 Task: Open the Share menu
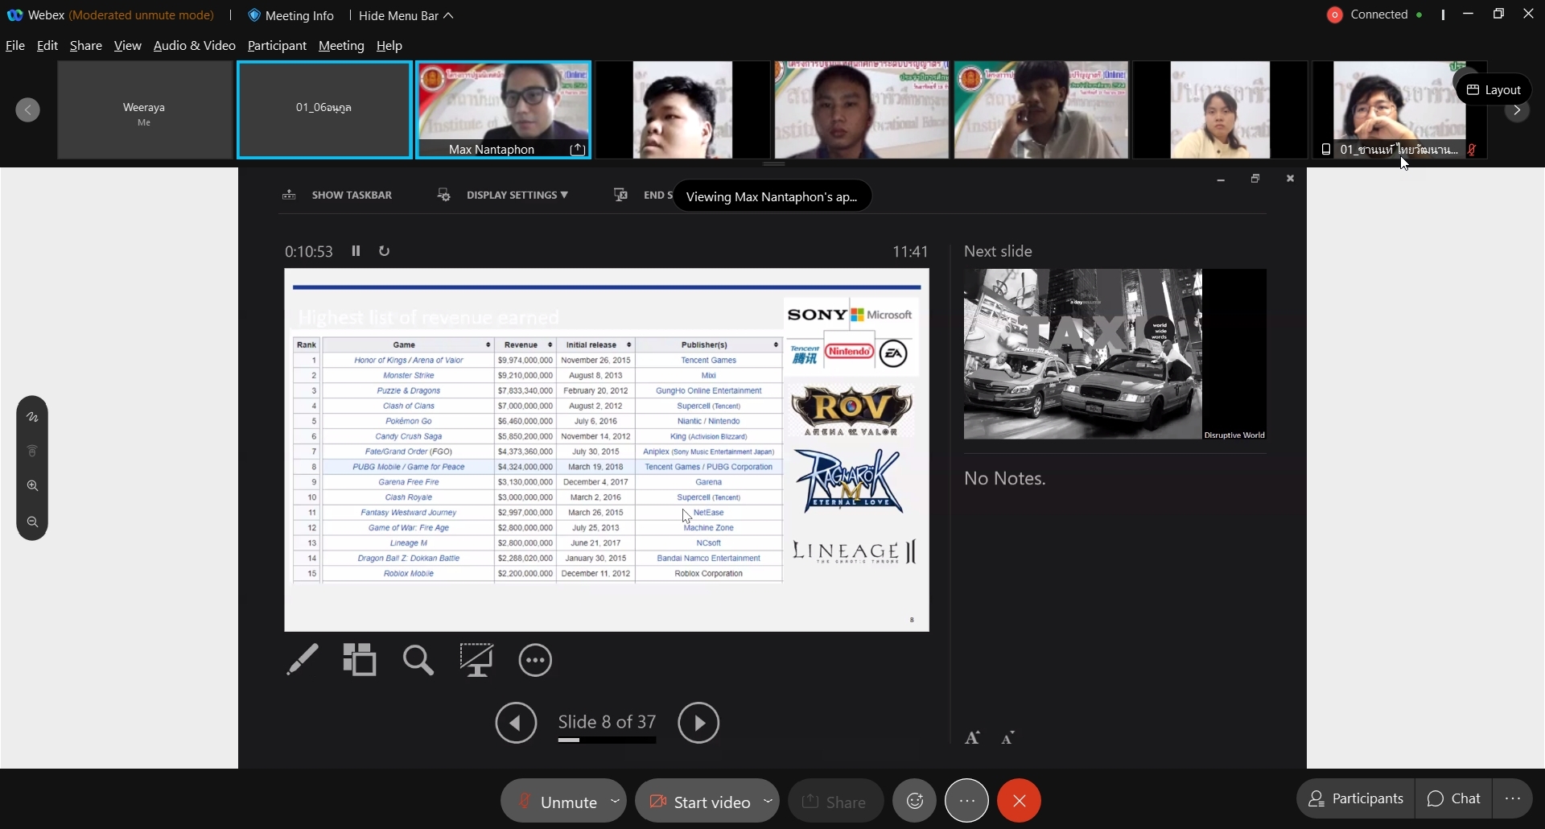pos(86,46)
